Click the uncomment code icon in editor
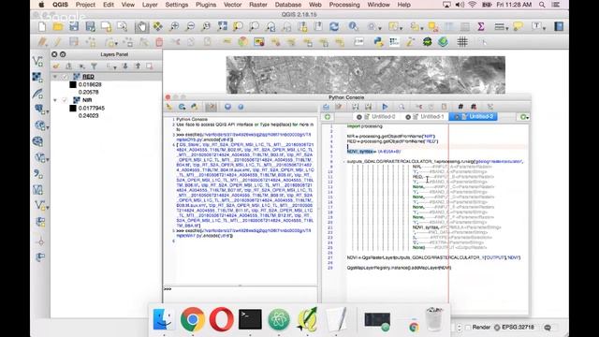599x337 pixels. click(474, 107)
